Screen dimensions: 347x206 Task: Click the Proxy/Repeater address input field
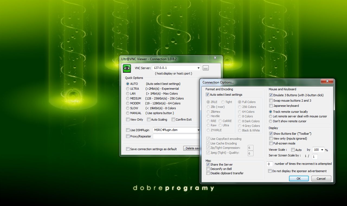[176, 136]
